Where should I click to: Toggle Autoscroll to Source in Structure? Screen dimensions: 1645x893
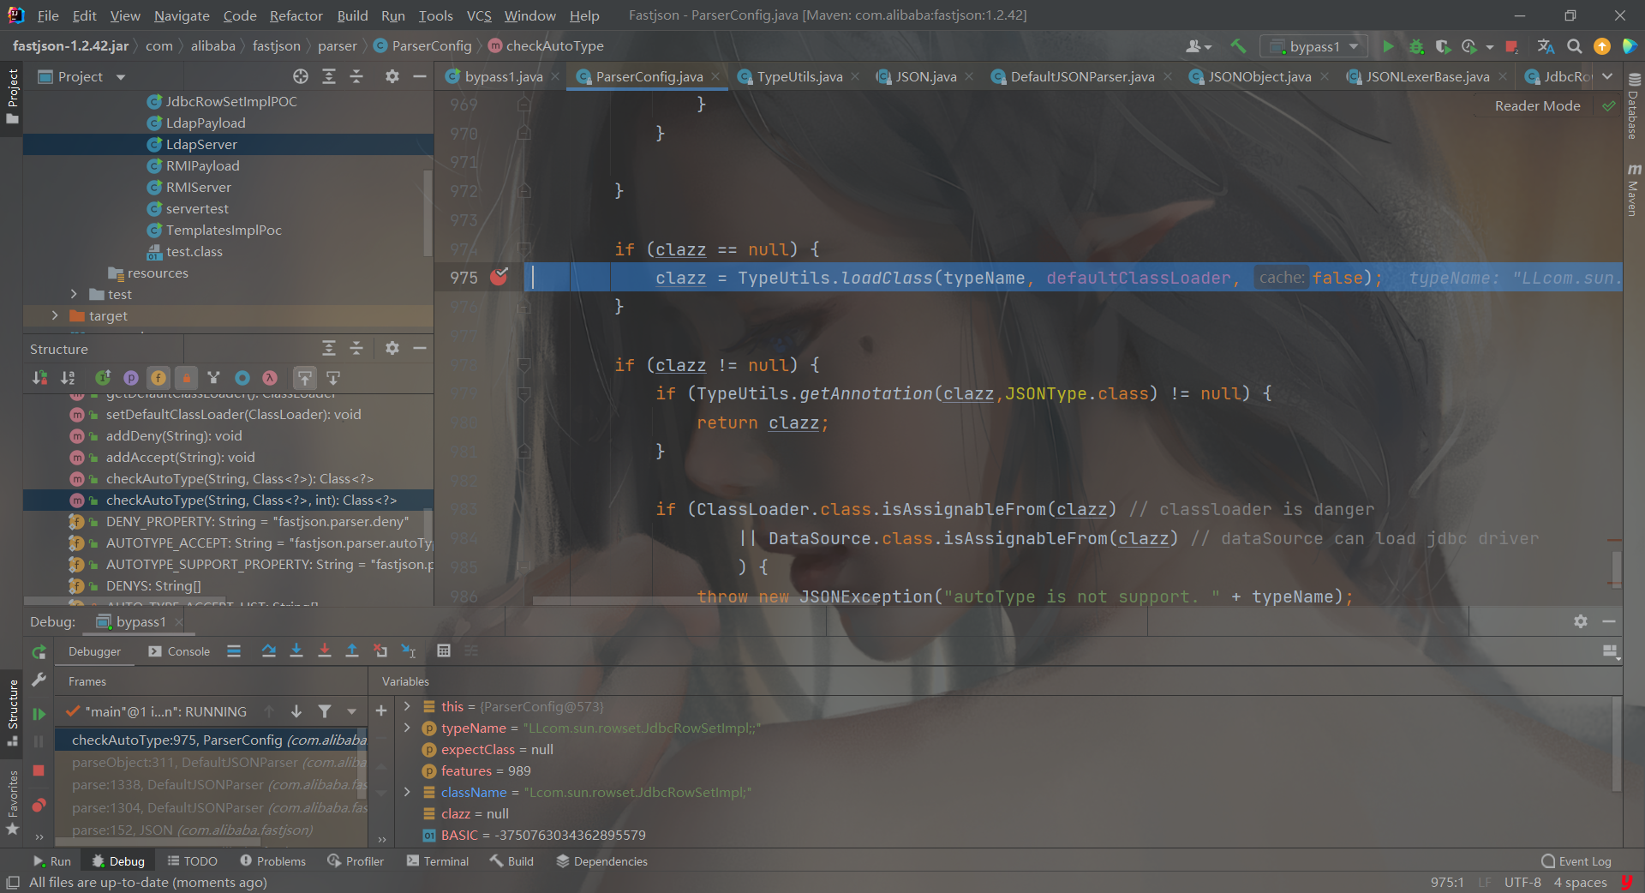point(305,378)
